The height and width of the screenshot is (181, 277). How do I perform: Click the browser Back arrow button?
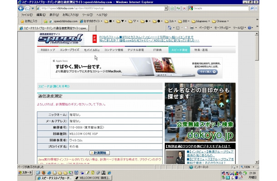[x=21, y=8]
